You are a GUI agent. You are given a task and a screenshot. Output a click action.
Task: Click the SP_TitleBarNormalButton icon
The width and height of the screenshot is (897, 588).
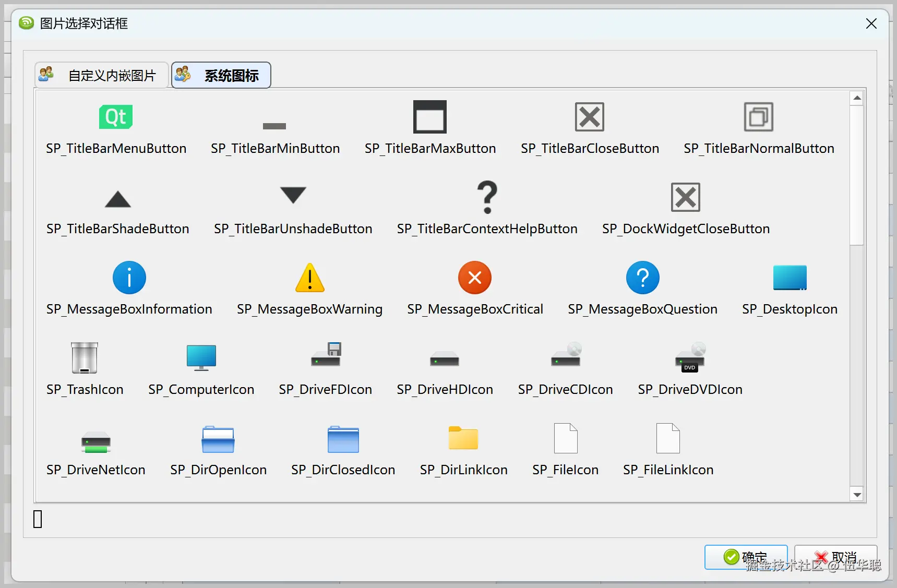point(759,117)
